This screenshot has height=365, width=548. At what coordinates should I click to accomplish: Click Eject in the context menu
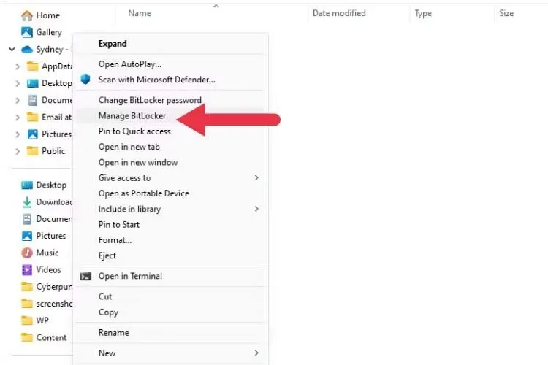107,255
